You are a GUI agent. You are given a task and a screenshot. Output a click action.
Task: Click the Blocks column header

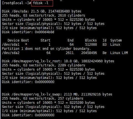pyautogui.click(x=91, y=40)
